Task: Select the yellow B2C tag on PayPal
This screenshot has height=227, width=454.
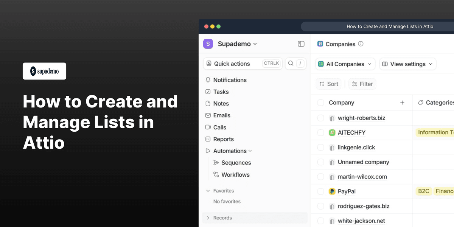Action: coord(423,191)
